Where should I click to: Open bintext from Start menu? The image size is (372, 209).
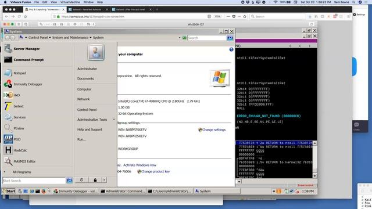(x=19, y=106)
